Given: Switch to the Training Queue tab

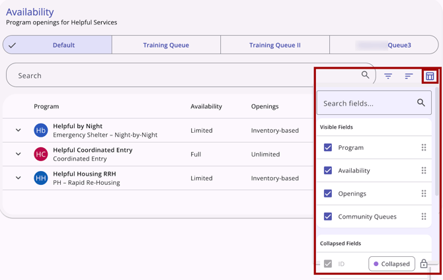Looking at the screenshot, I should [x=166, y=45].
